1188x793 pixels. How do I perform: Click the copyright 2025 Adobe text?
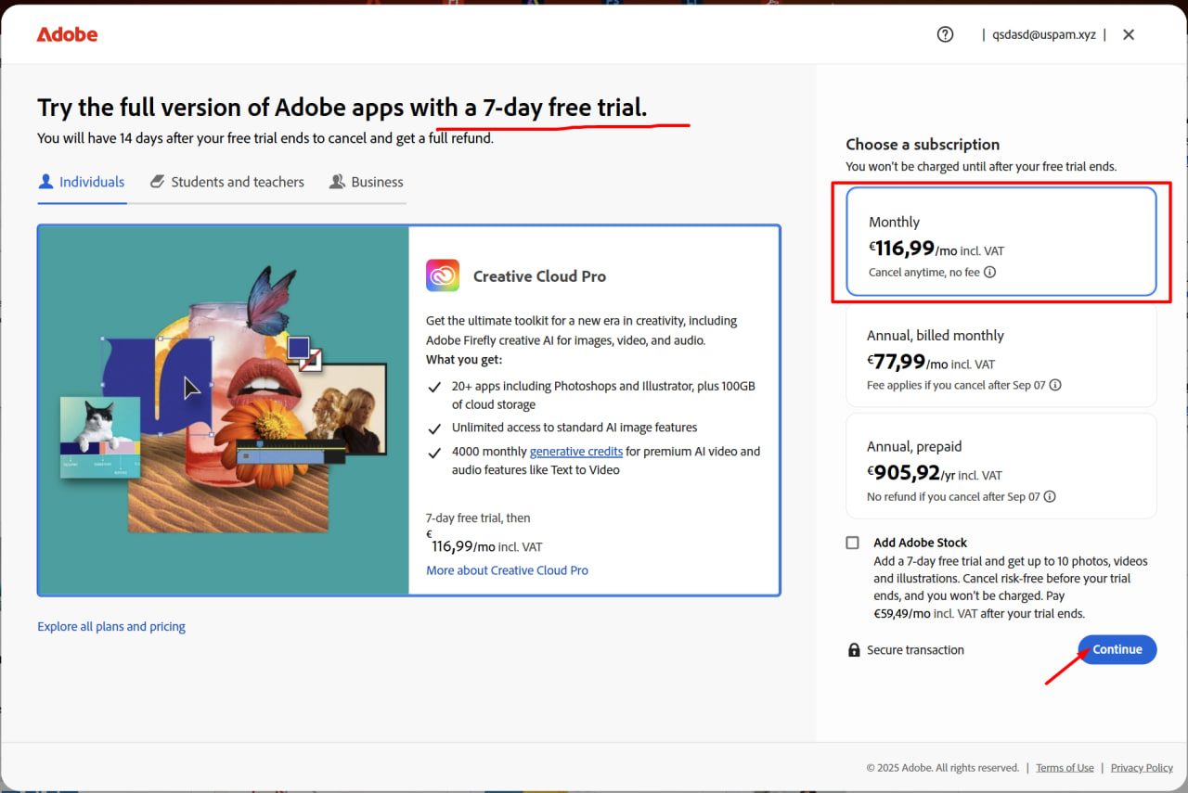[x=942, y=768]
